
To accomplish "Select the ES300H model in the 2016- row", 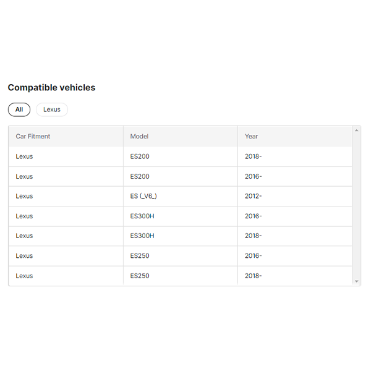I will click(x=142, y=216).
